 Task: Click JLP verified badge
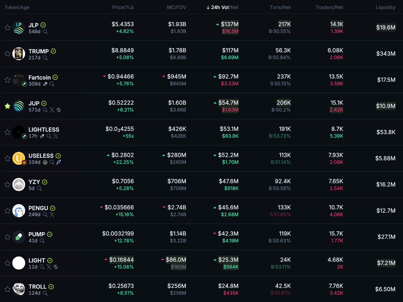coord(43,25)
